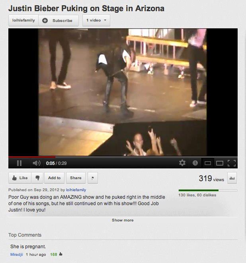The width and height of the screenshot is (246, 263).
Task: Open the Share tab
Action: (76, 178)
